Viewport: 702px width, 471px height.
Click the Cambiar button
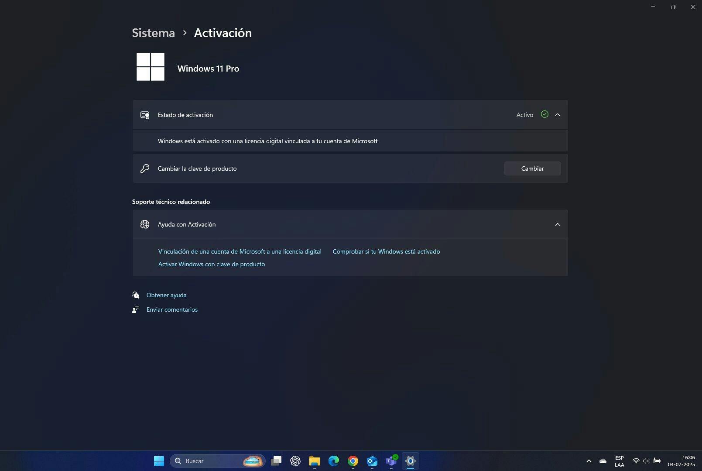pyautogui.click(x=532, y=168)
